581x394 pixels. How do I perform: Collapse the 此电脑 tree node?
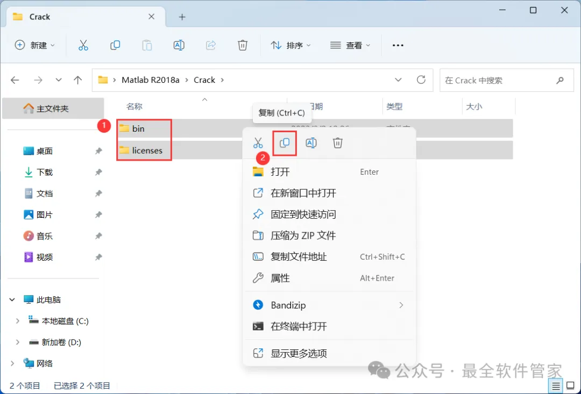12,299
